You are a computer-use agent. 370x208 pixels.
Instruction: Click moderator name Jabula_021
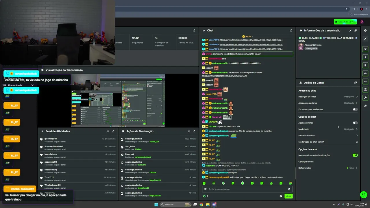[x=154, y=142]
